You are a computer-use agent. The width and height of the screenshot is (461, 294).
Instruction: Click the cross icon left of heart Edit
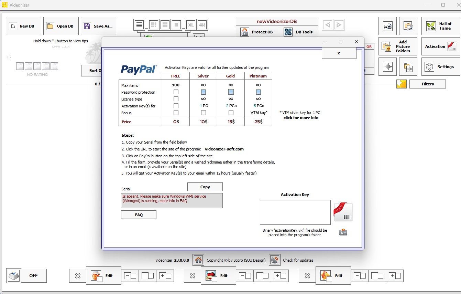click(x=193, y=276)
